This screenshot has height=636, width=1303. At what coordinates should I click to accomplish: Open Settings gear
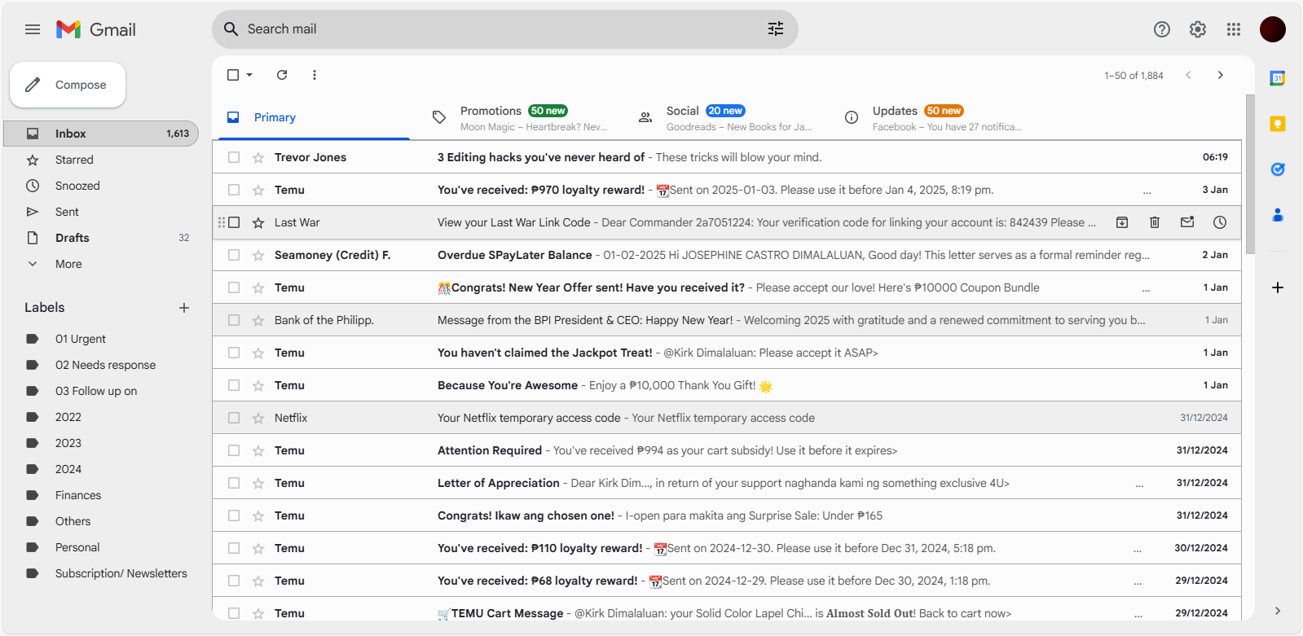1198,29
